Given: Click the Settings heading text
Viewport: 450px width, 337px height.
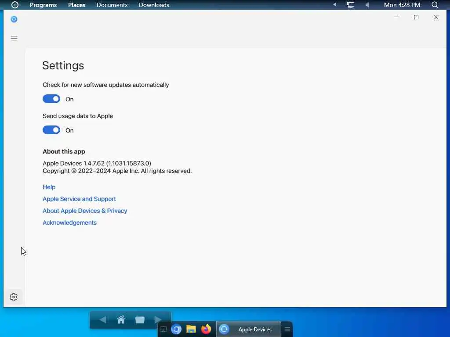Looking at the screenshot, I should 63,66.
